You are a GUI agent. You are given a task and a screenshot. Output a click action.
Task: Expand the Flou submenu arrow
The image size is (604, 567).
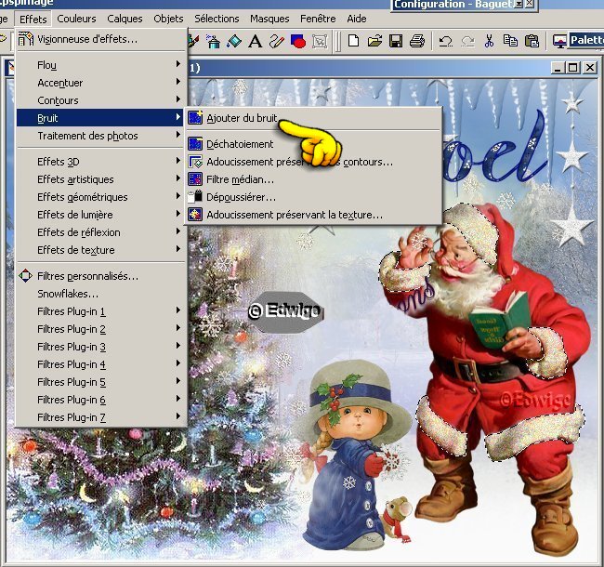point(178,63)
